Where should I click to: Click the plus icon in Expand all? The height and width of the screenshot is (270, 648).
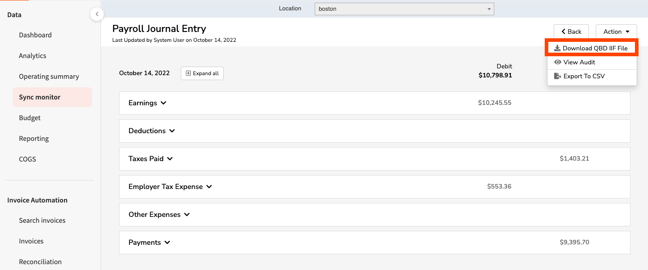(x=188, y=73)
